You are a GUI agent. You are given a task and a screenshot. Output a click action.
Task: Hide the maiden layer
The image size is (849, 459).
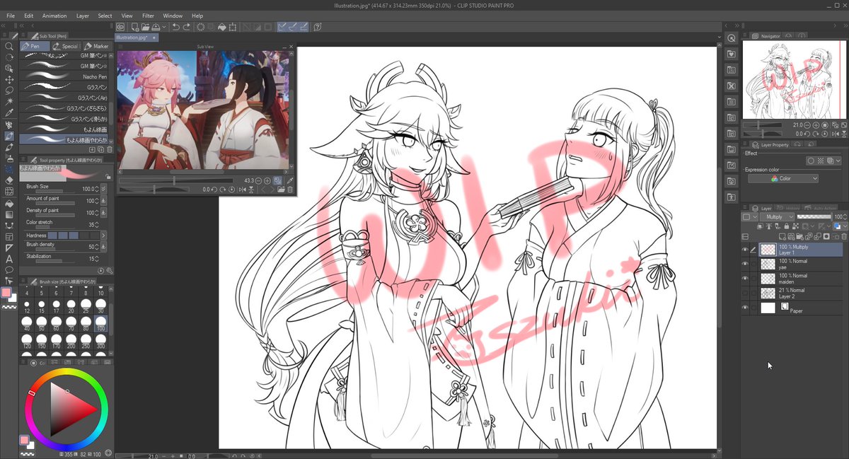pos(745,278)
